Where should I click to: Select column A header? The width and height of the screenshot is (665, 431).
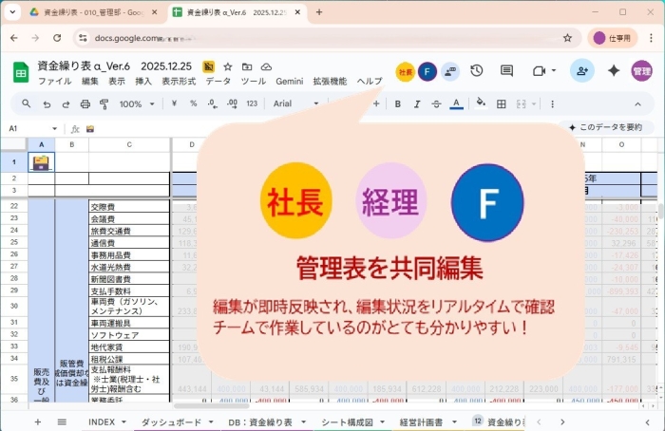click(x=42, y=144)
